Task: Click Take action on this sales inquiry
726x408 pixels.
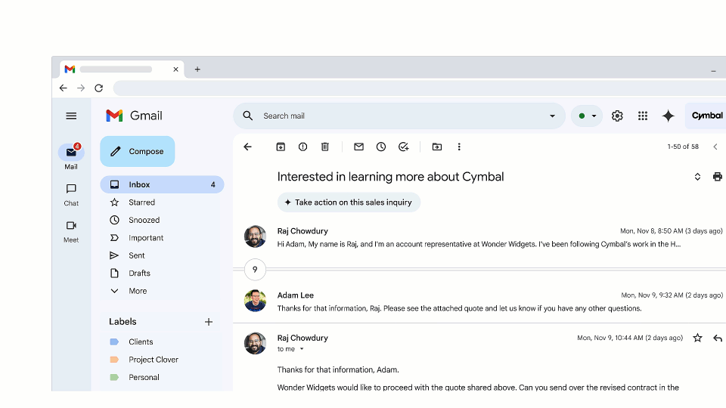Action: (x=349, y=202)
